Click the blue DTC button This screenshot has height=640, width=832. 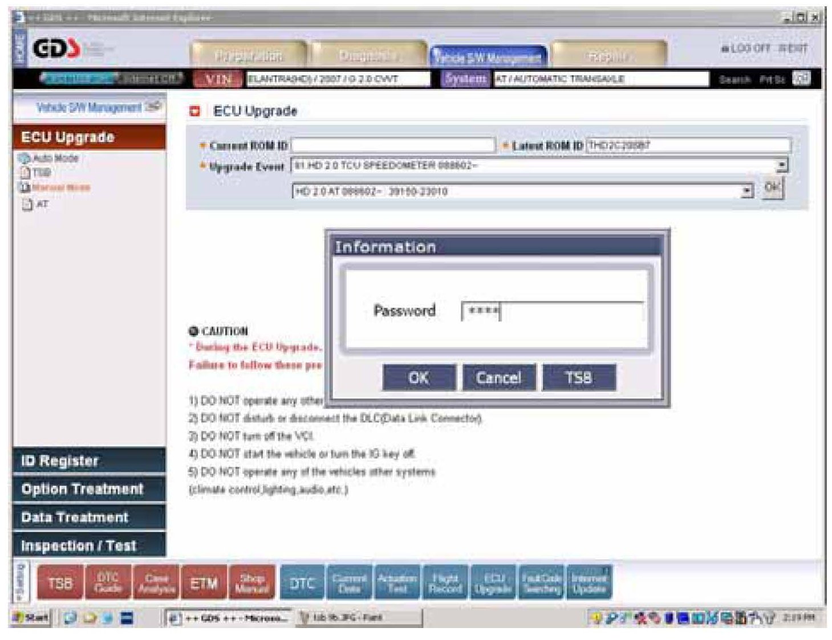point(302,583)
